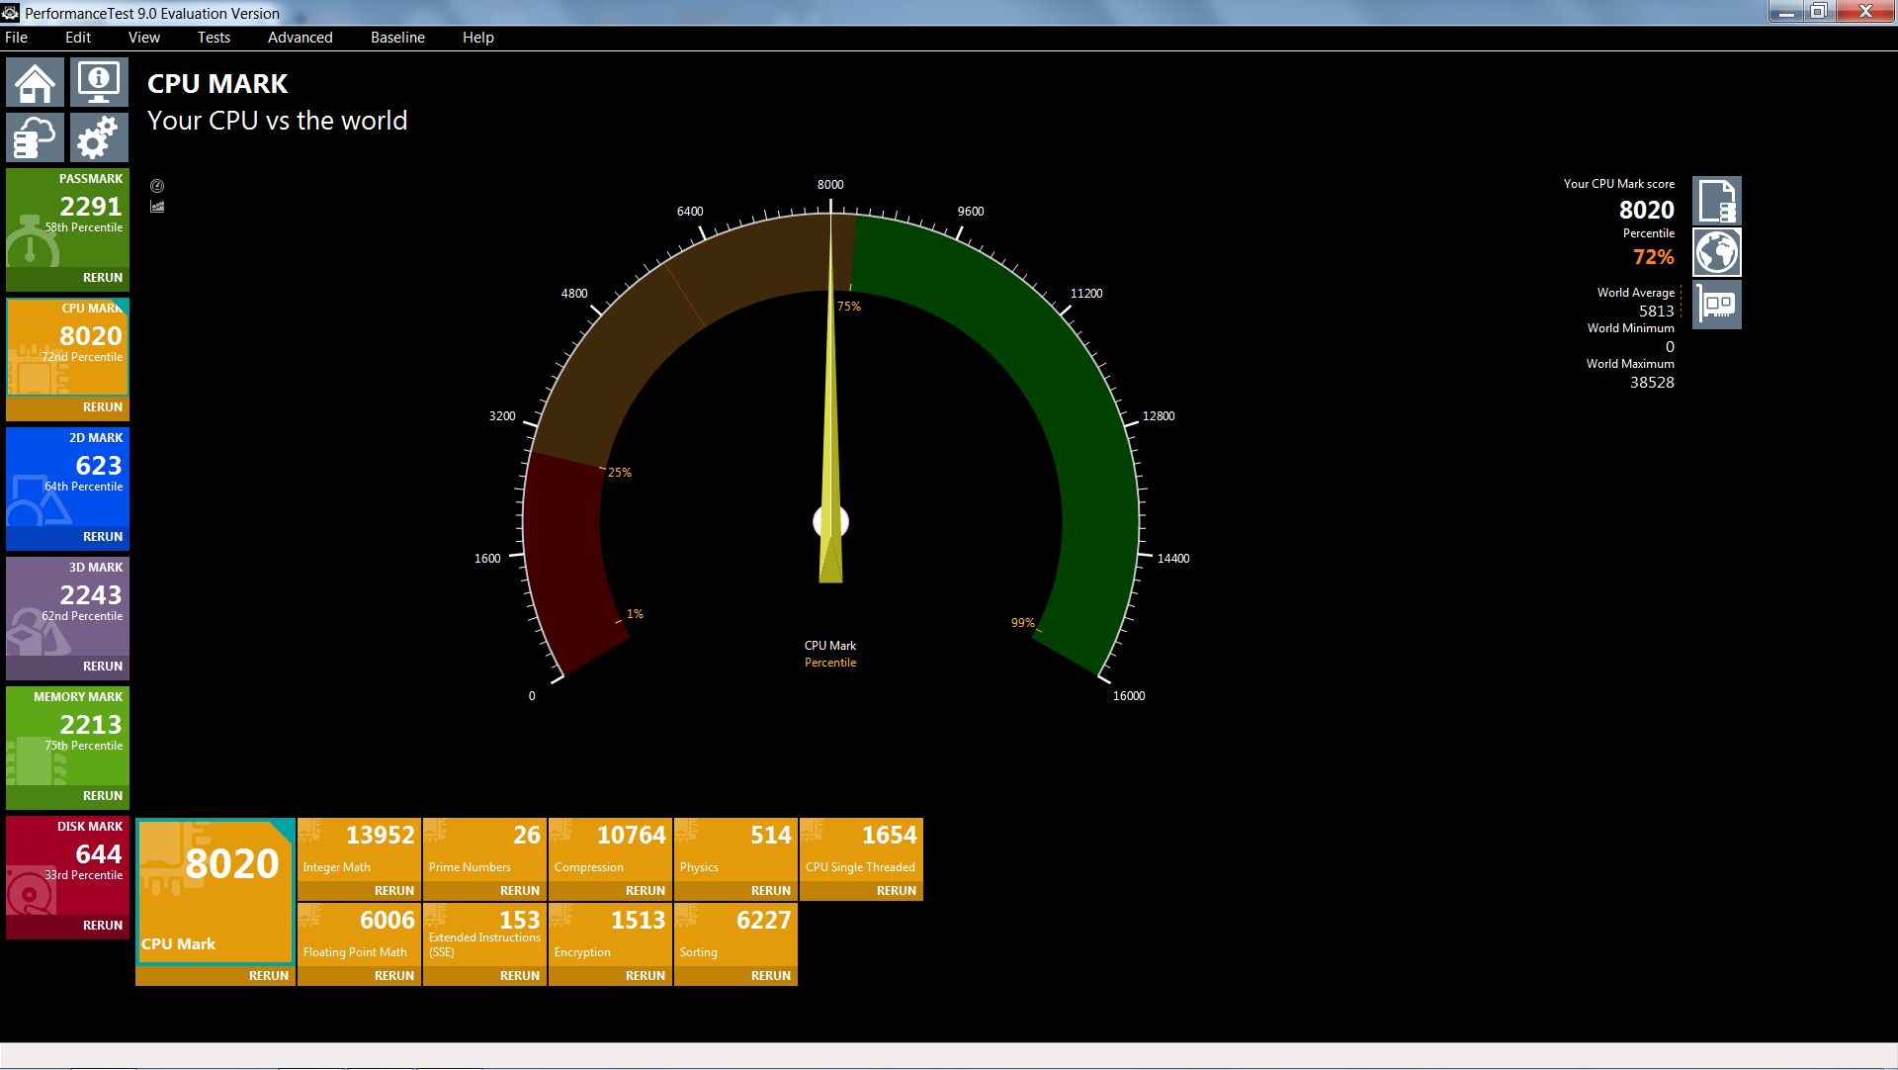
Task: Select the Physics 514 tile
Action: coord(735,849)
